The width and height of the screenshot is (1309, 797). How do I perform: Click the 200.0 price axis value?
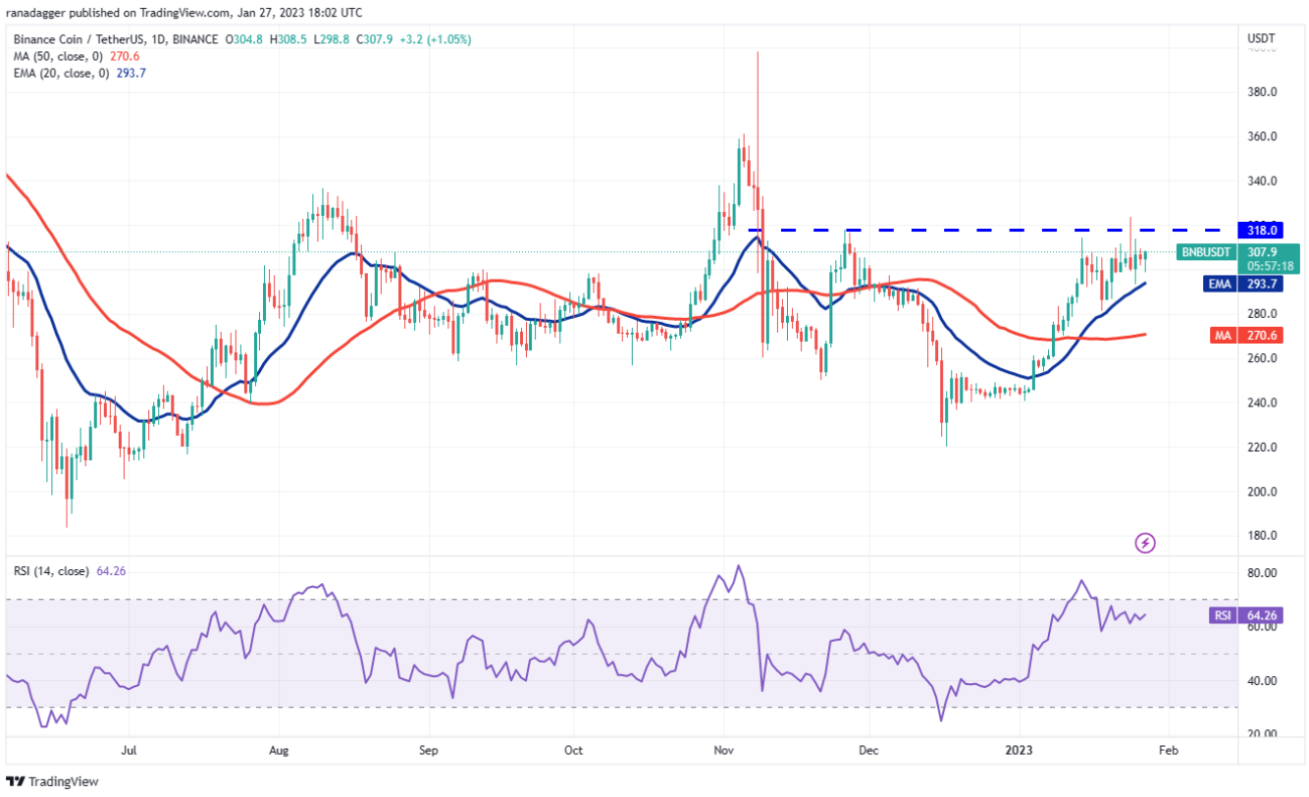[1260, 492]
